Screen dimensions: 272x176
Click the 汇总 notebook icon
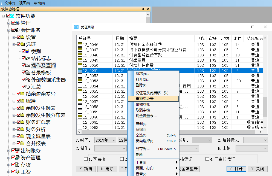tap(28, 86)
